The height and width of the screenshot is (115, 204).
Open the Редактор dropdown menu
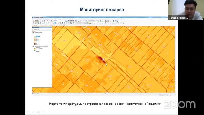click(35, 25)
